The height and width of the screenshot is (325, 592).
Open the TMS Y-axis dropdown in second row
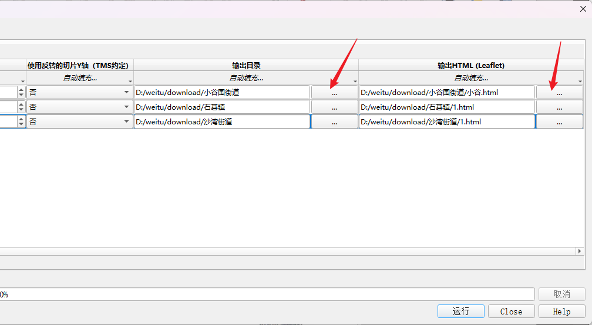80,107
